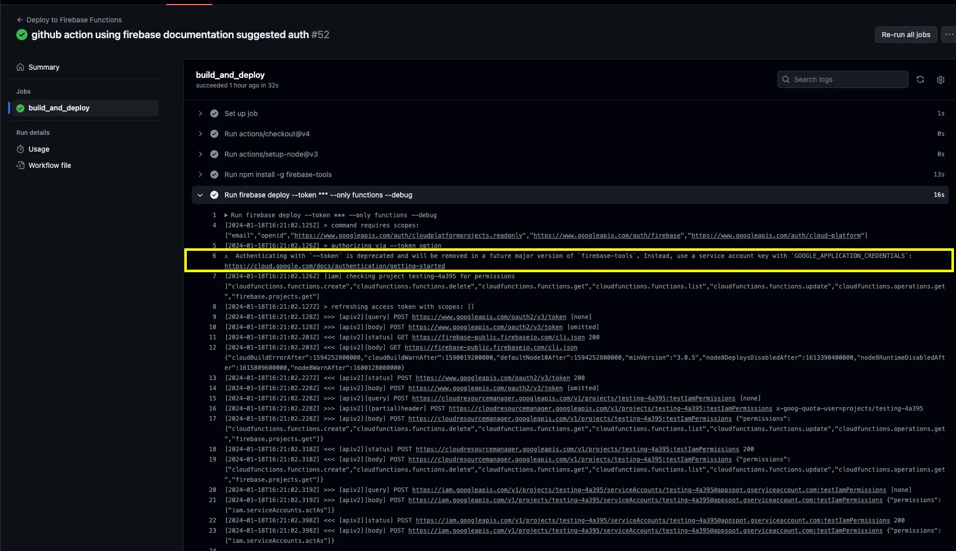Click the actions/setup-node@v3 status check icon
Viewport: 956px width, 551px height.
pyautogui.click(x=214, y=154)
